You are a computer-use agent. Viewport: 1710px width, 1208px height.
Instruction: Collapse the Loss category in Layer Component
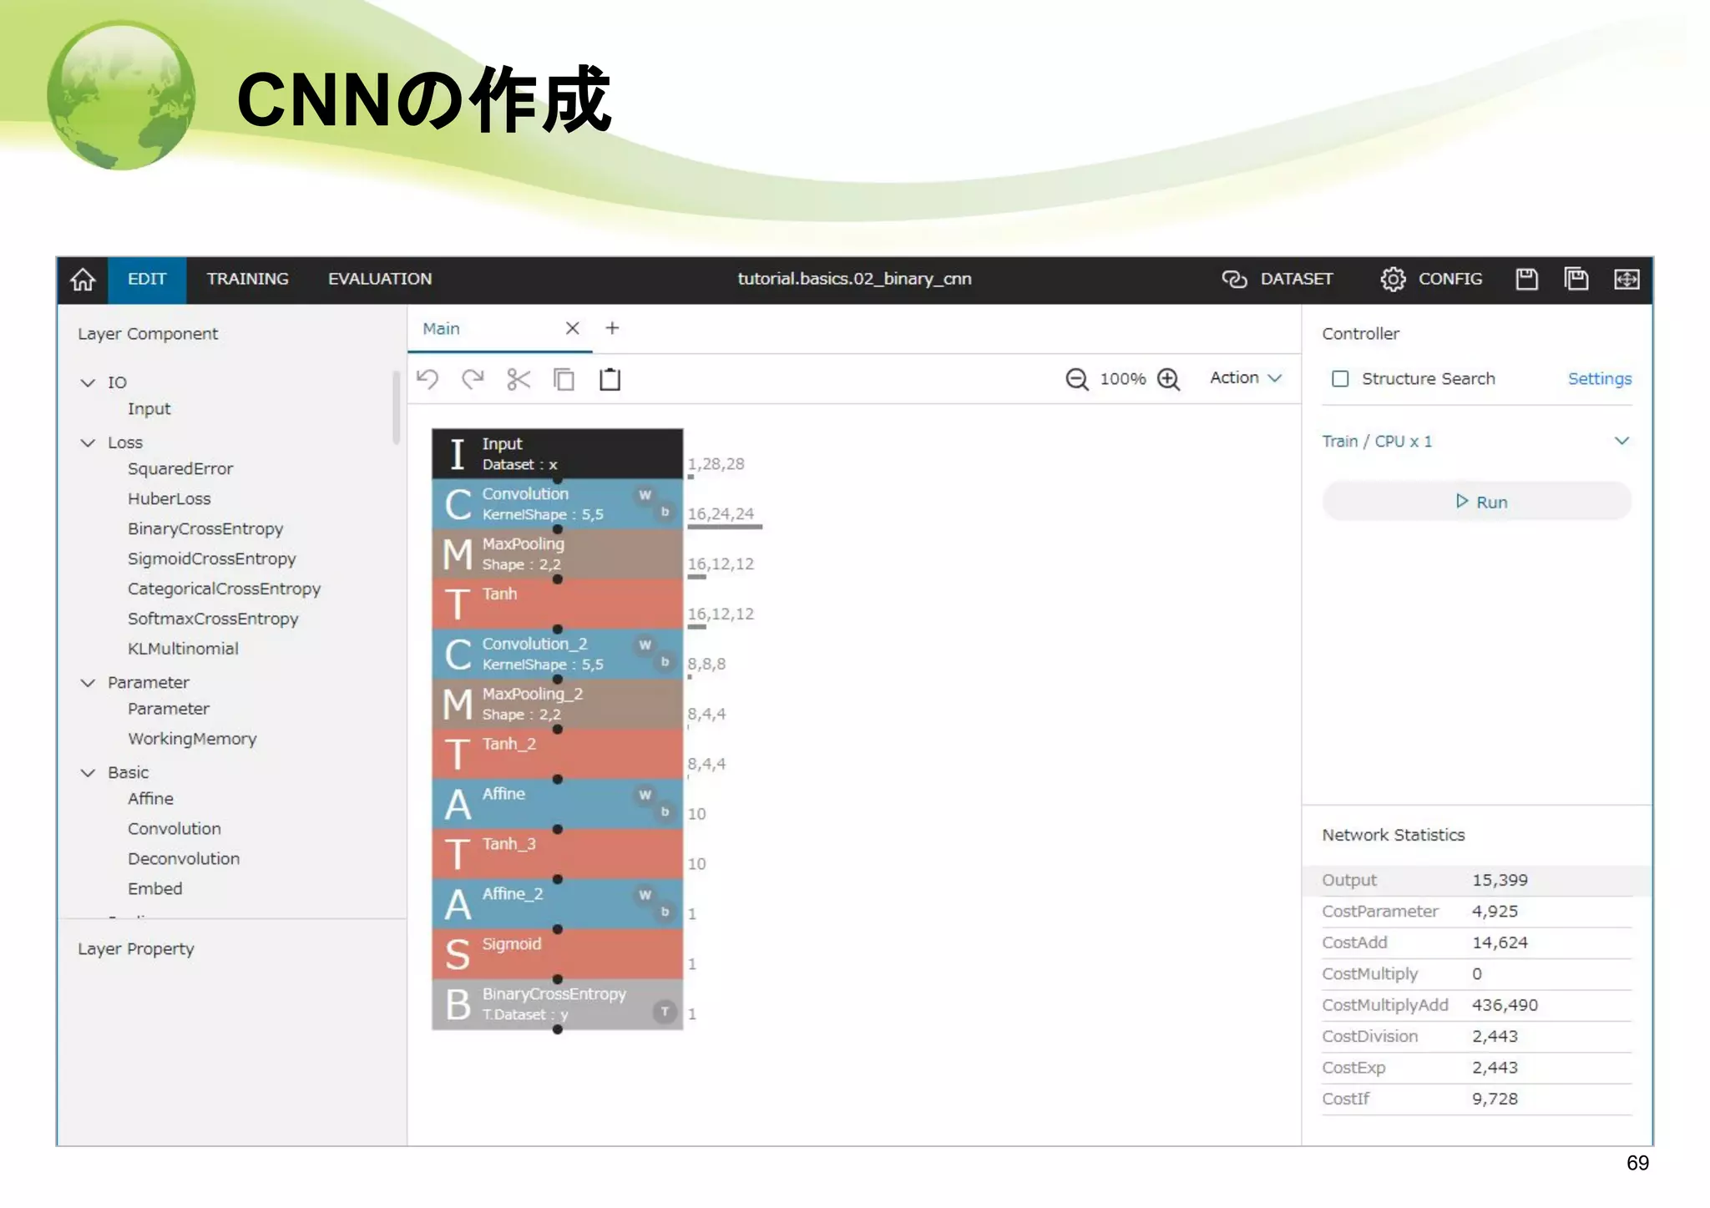tap(88, 442)
